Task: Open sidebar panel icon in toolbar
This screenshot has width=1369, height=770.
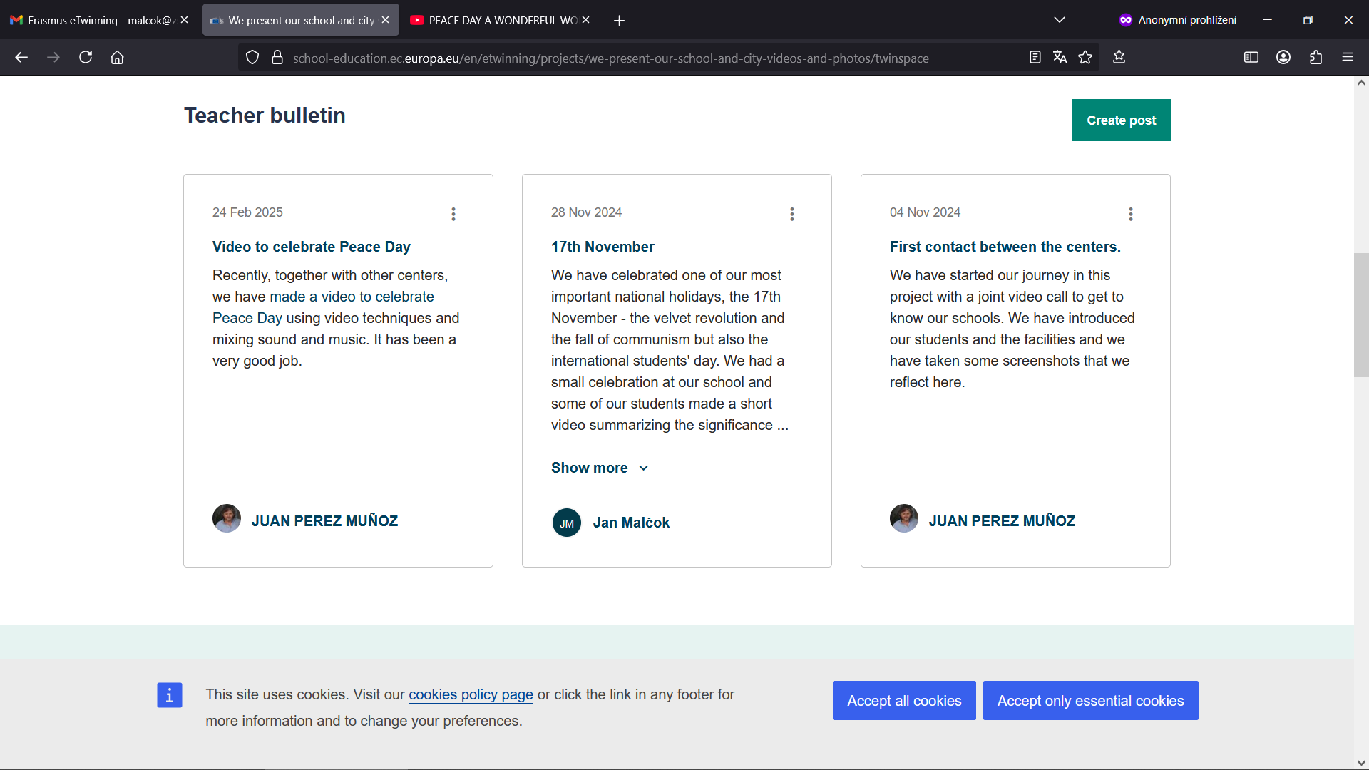Action: pos(1251,58)
